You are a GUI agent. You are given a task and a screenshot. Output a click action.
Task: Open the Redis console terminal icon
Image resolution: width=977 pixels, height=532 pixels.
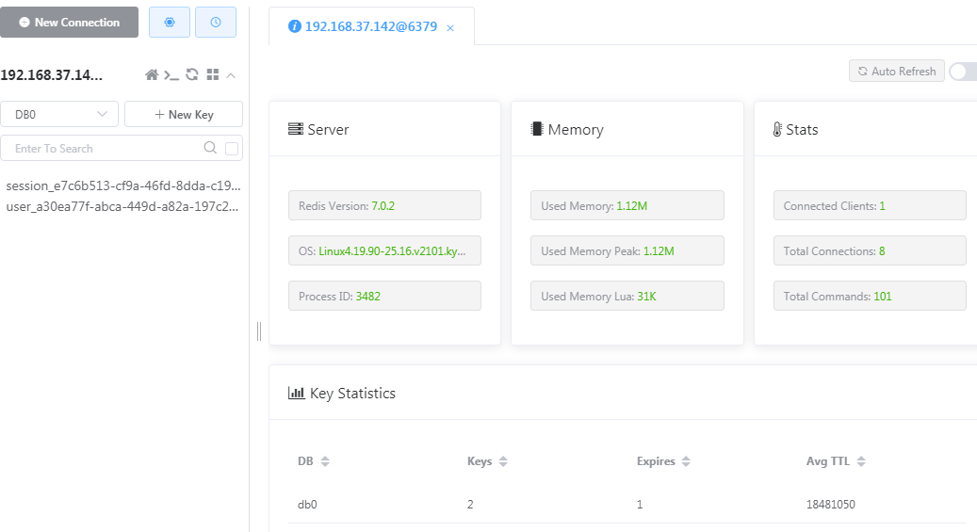coord(171,74)
